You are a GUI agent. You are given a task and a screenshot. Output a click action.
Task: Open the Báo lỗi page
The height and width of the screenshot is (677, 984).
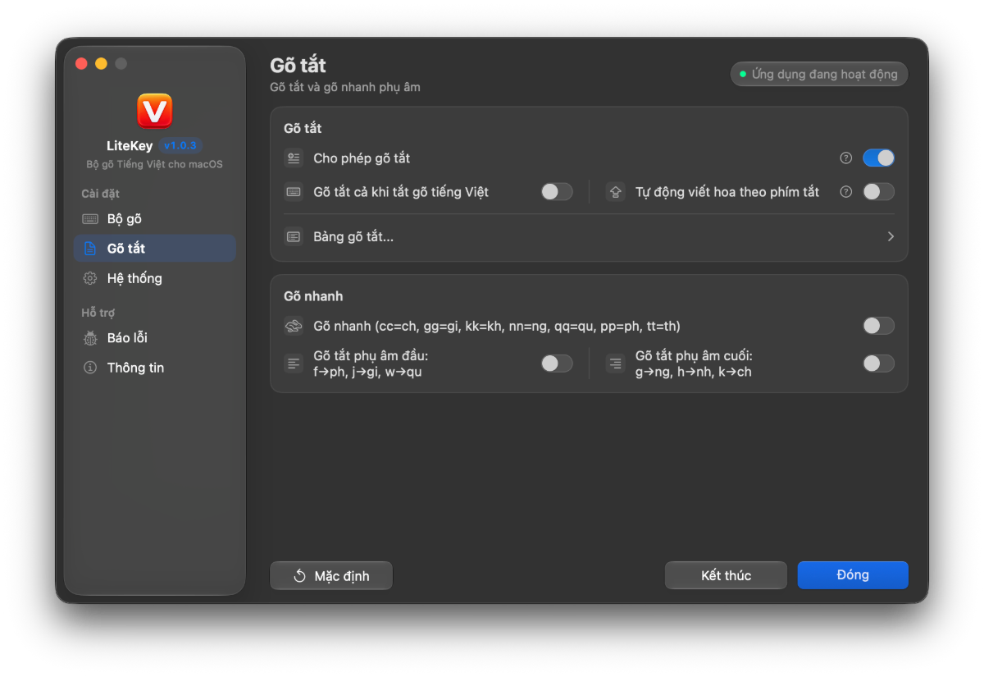click(155, 338)
